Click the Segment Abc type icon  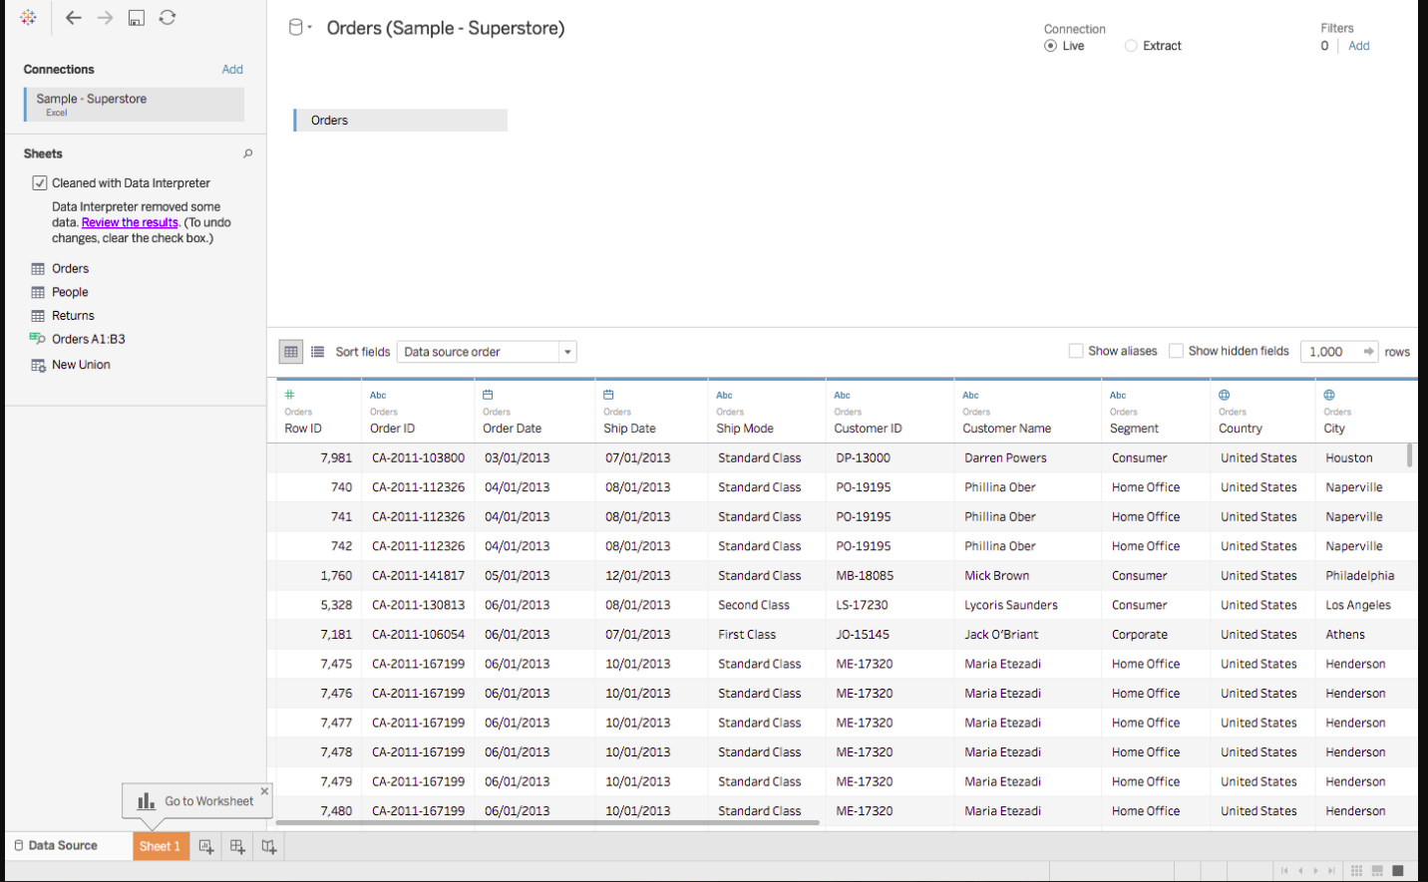pos(1118,396)
